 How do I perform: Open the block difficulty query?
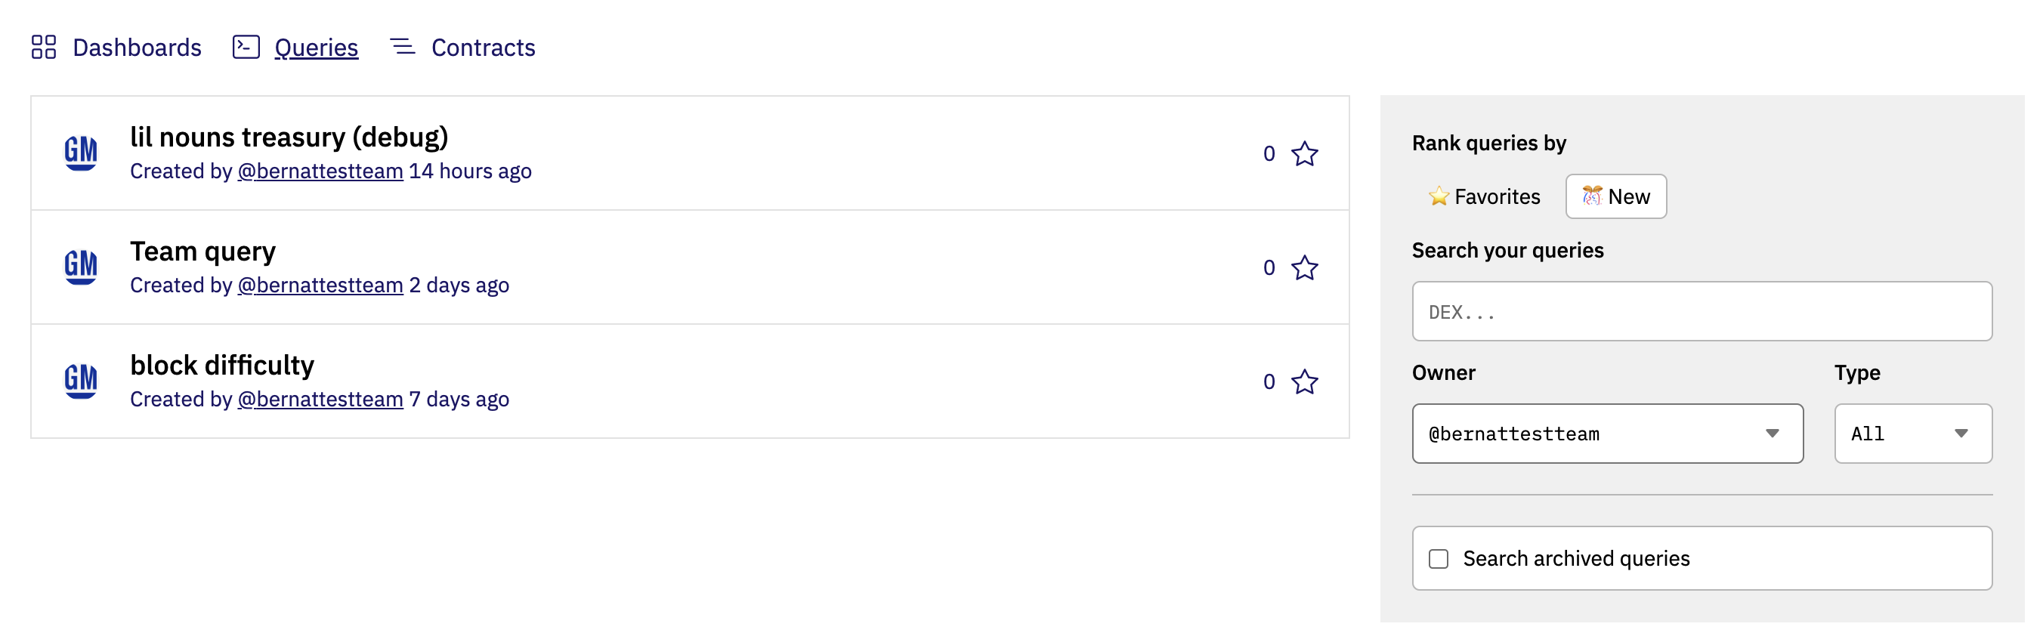(221, 365)
